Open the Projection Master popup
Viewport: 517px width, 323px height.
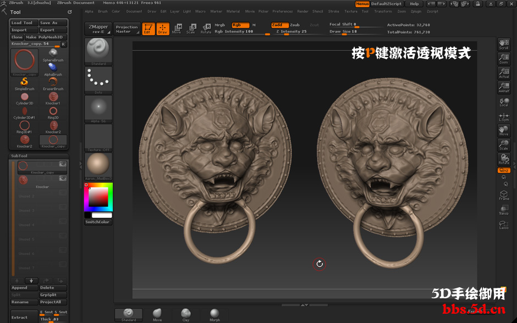click(127, 29)
